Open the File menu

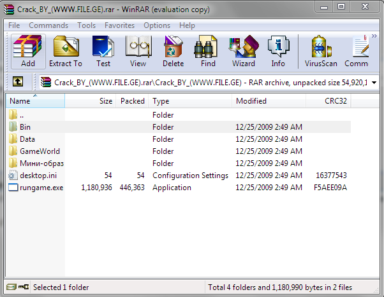[14, 25]
